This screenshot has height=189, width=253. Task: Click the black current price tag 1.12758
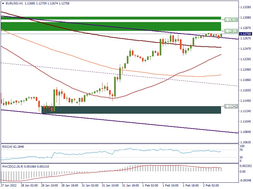[245, 34]
